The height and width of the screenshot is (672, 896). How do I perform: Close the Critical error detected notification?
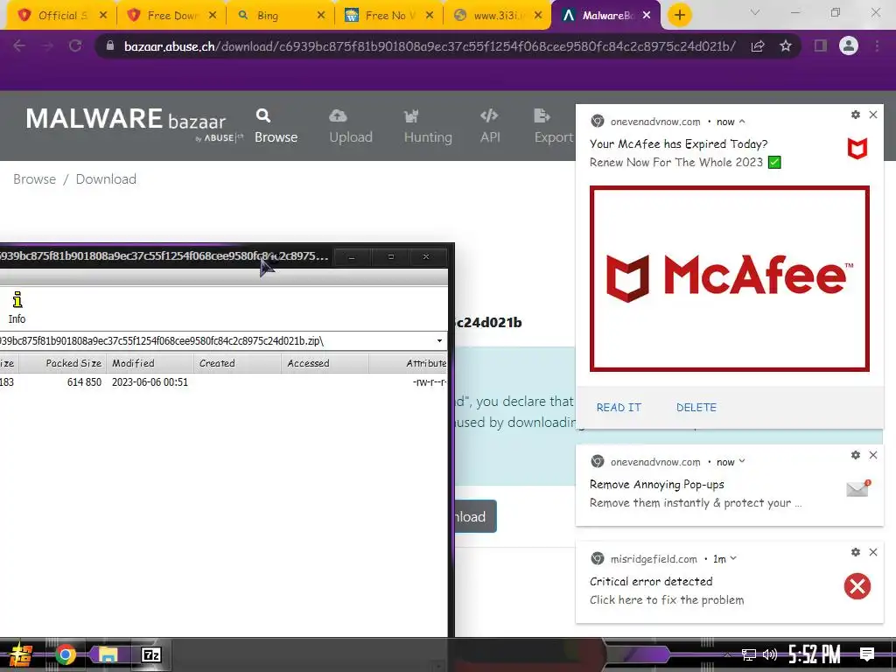(x=873, y=552)
